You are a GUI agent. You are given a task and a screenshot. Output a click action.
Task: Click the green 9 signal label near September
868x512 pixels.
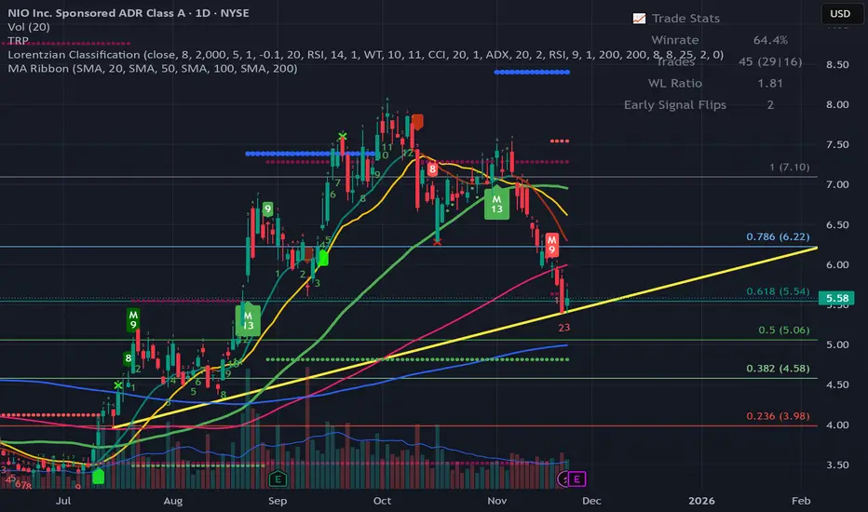[x=267, y=209]
